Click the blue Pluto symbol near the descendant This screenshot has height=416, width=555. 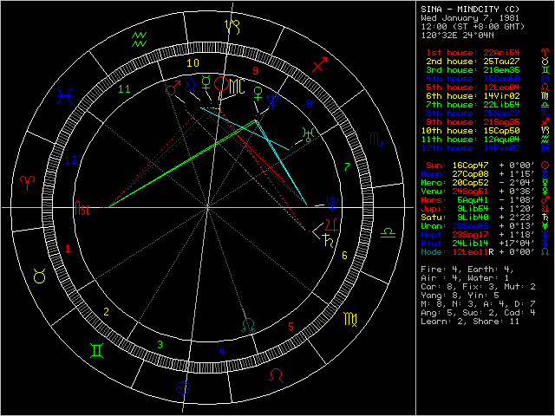332,204
